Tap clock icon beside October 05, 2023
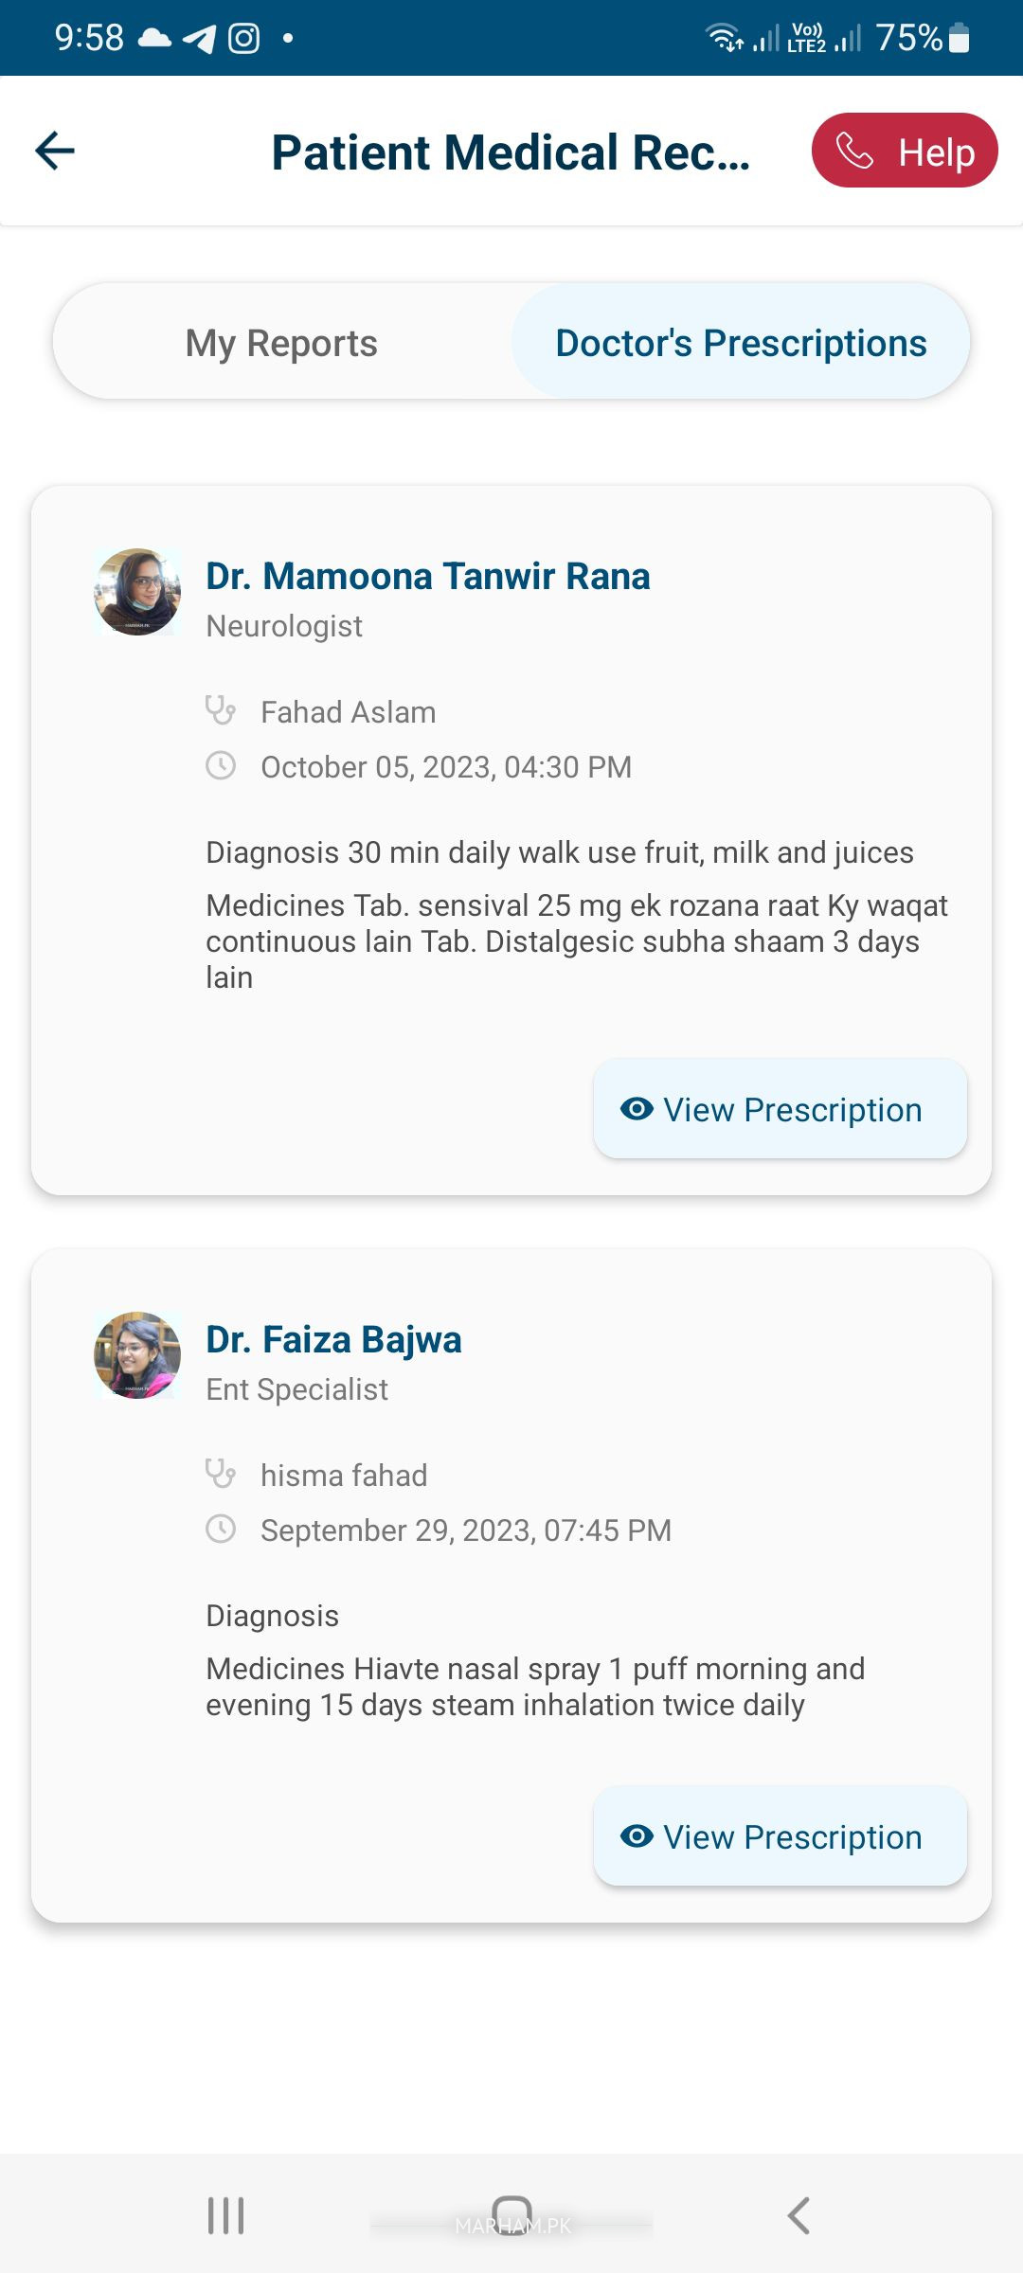 221,765
